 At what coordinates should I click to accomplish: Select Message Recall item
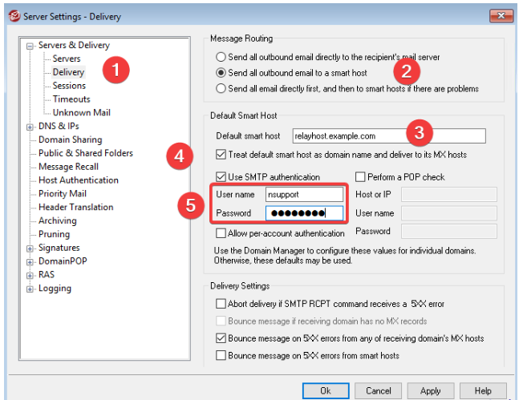pyautogui.click(x=68, y=167)
